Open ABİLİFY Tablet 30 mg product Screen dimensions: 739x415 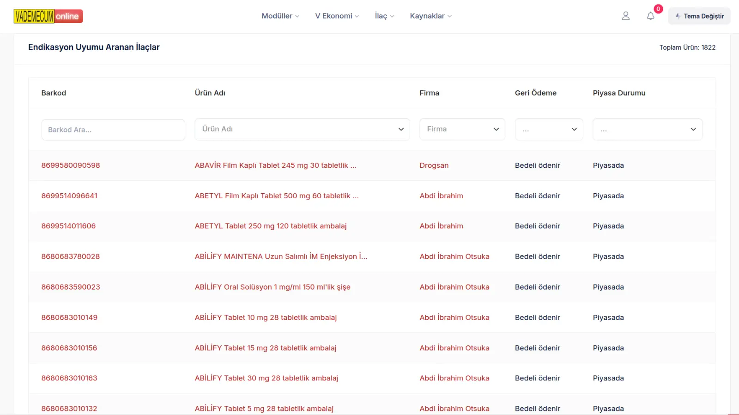click(267, 378)
